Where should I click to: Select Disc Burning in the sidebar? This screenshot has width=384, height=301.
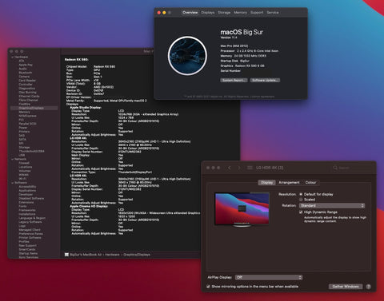coord(27,93)
